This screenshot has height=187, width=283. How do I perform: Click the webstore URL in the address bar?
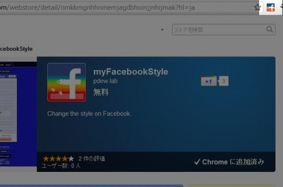[x=97, y=8]
